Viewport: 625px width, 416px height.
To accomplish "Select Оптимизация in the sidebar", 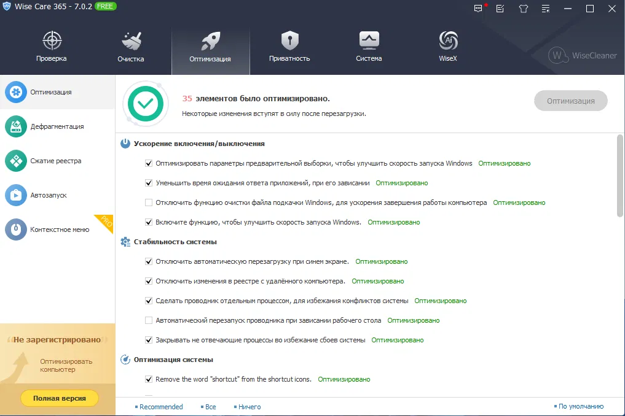I will click(x=57, y=92).
